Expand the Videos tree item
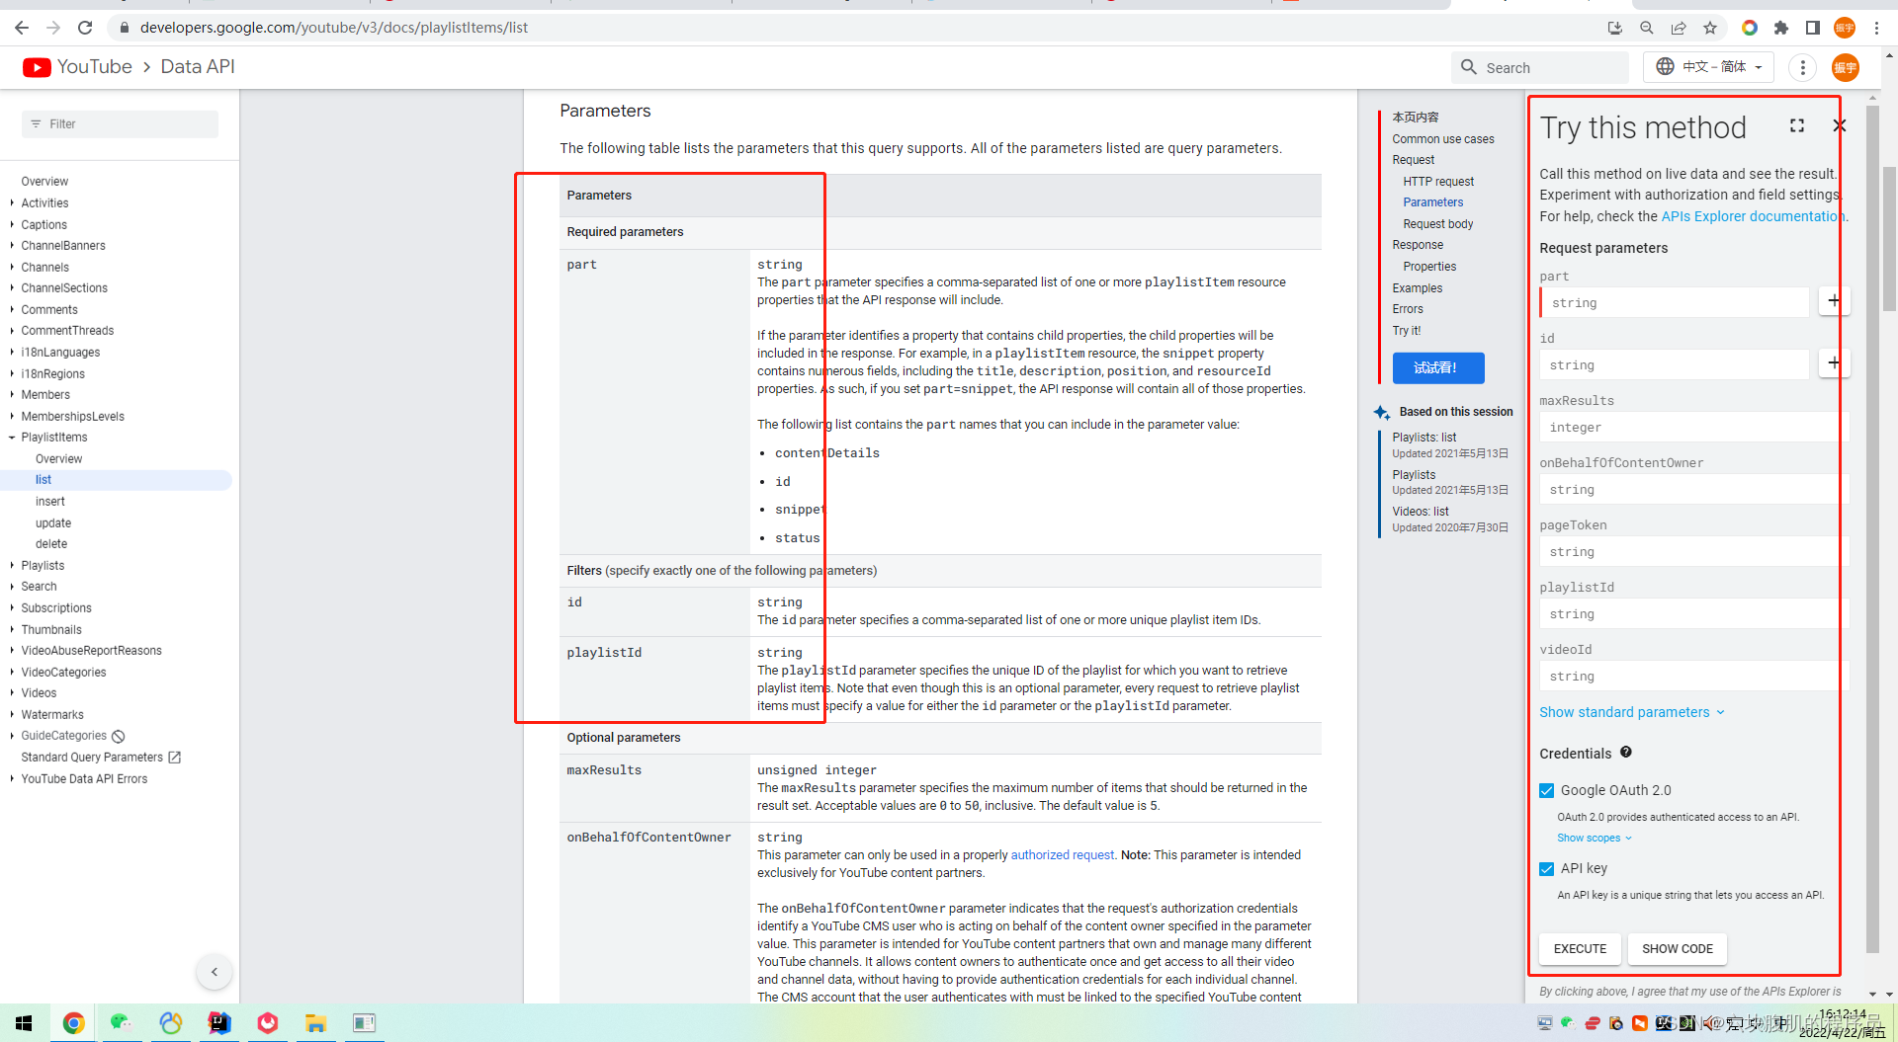Viewport: 1898px width, 1042px height. click(12, 693)
